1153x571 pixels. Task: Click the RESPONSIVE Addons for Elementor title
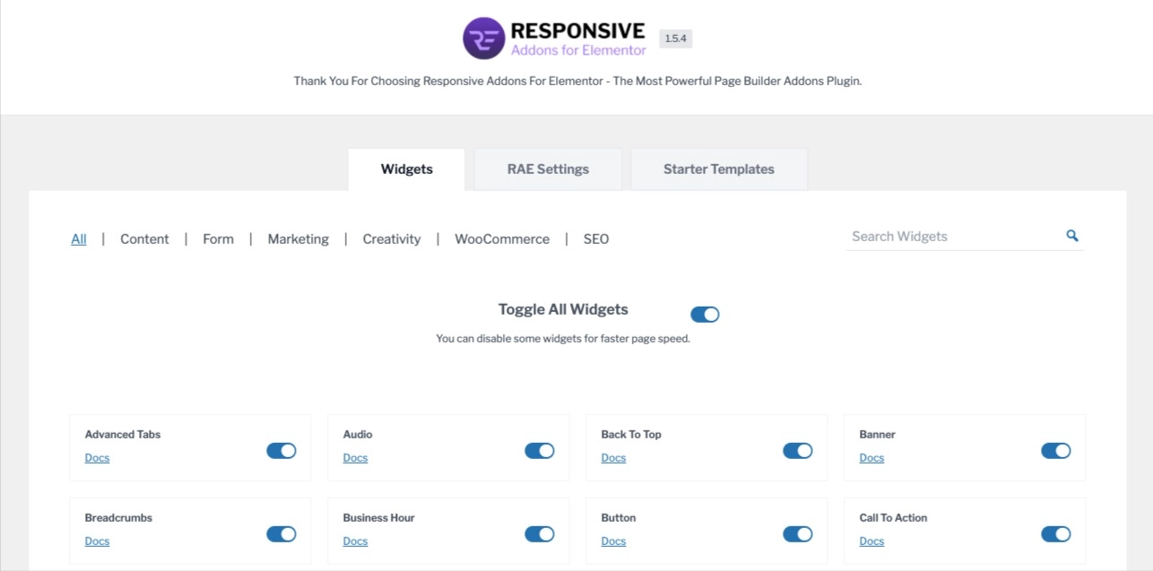click(x=578, y=39)
